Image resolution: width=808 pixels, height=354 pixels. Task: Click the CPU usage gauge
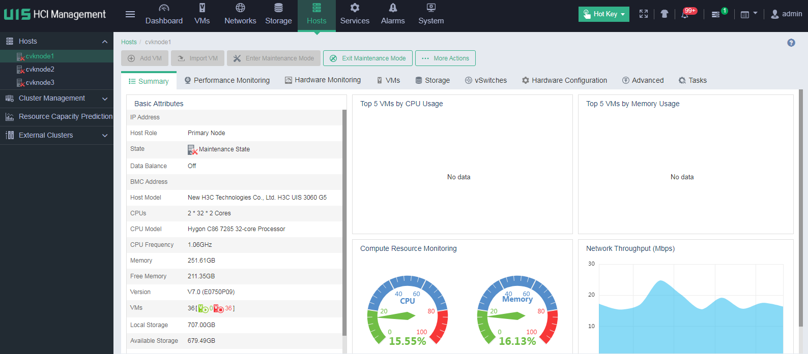coord(408,310)
